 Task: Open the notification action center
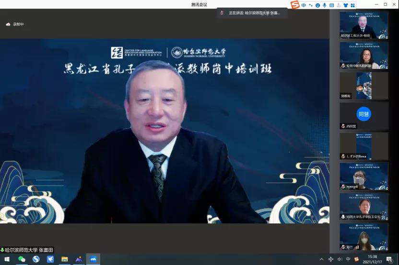[389, 259]
